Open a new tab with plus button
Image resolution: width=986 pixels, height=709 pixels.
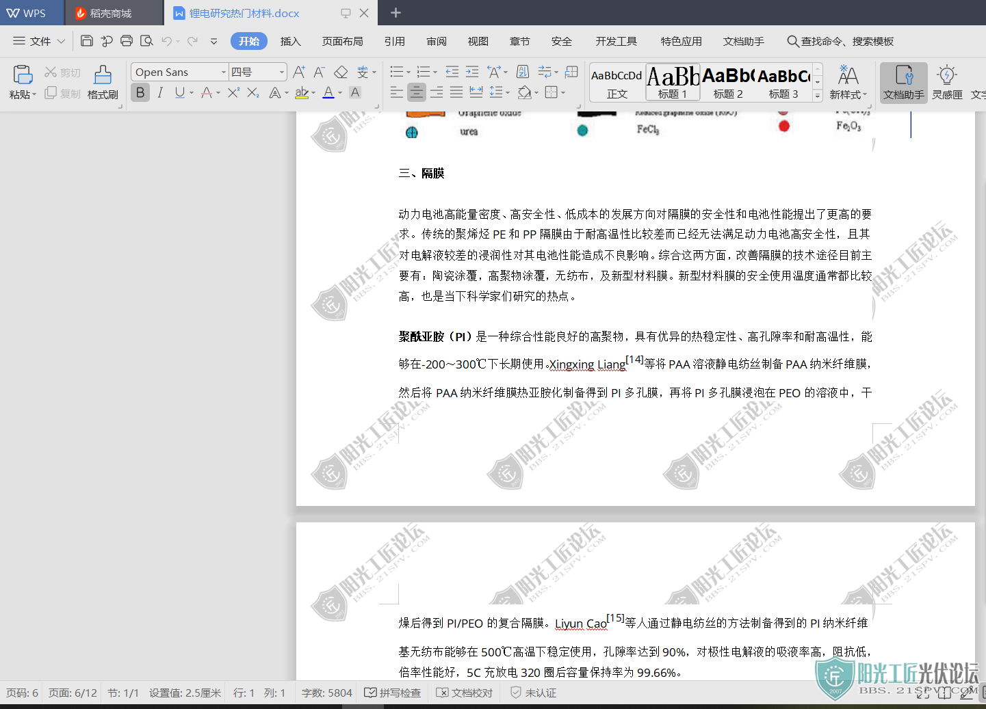[395, 13]
